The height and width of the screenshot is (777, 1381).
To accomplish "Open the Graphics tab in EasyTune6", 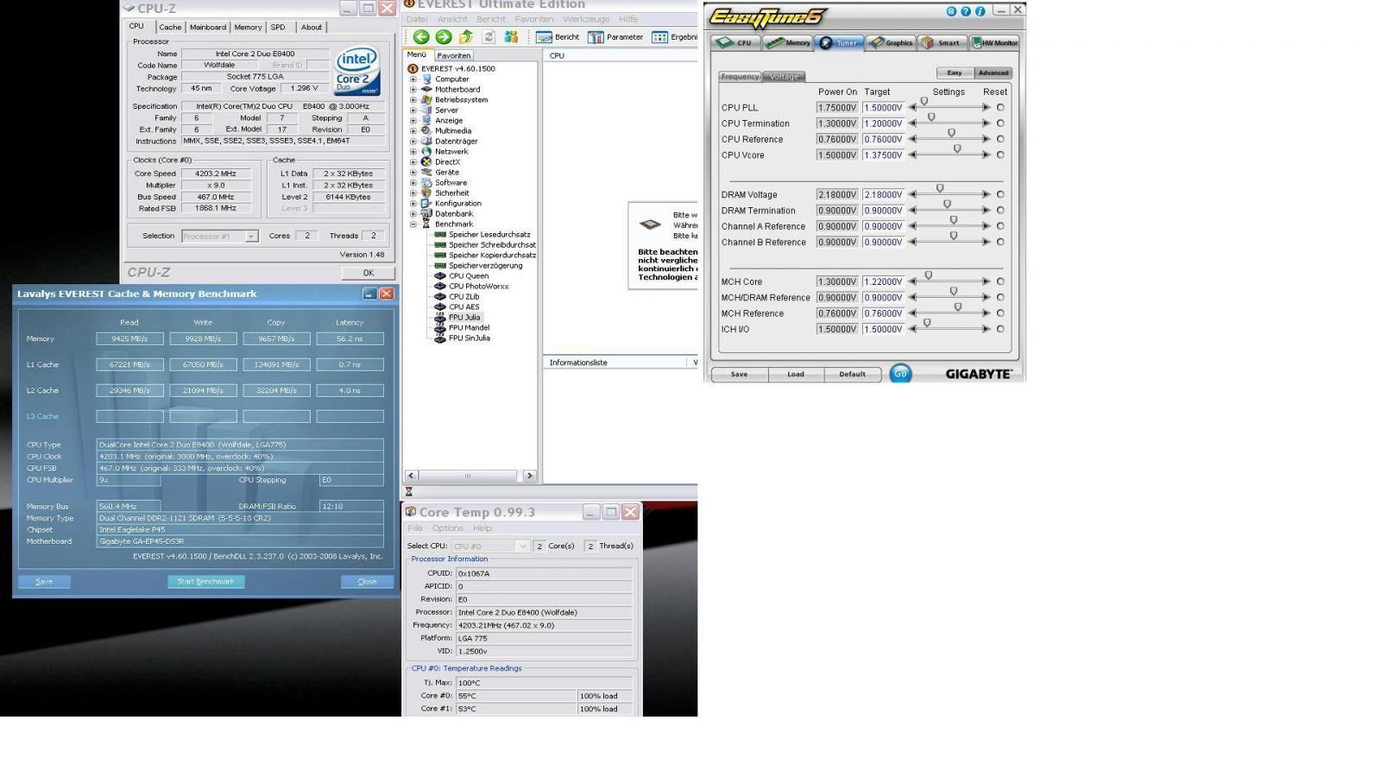I will (891, 42).
